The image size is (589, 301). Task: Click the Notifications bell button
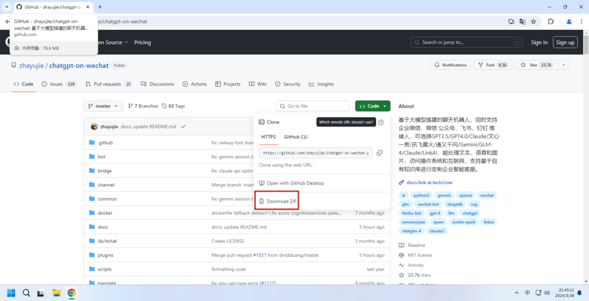450,65
